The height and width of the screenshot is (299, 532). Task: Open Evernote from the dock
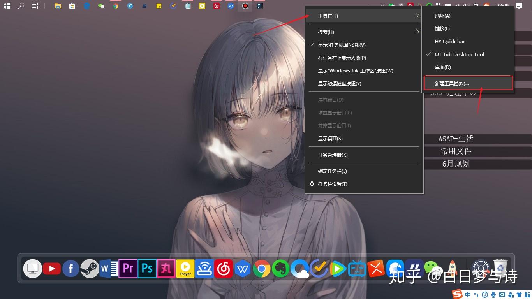point(280,268)
